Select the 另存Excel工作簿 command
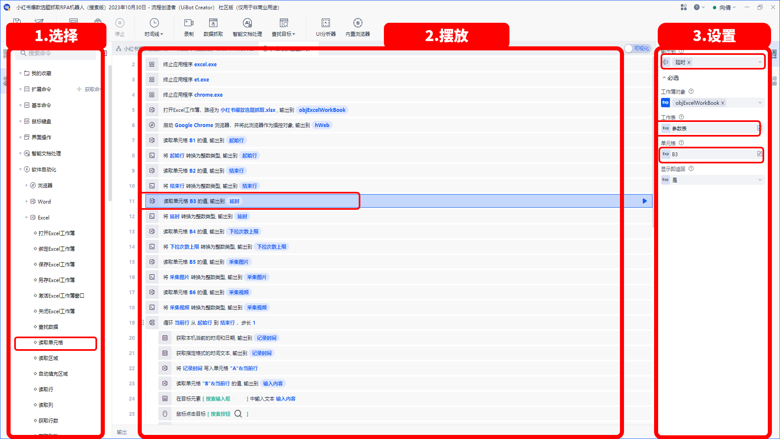 pos(56,280)
